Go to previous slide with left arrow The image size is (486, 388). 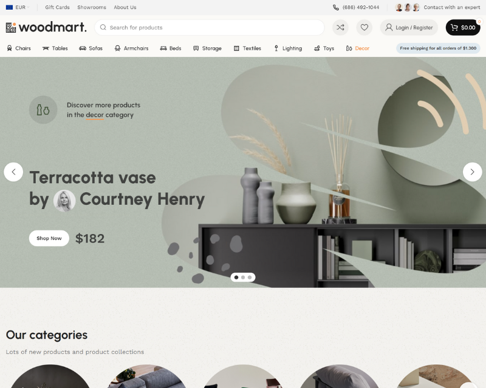point(13,172)
